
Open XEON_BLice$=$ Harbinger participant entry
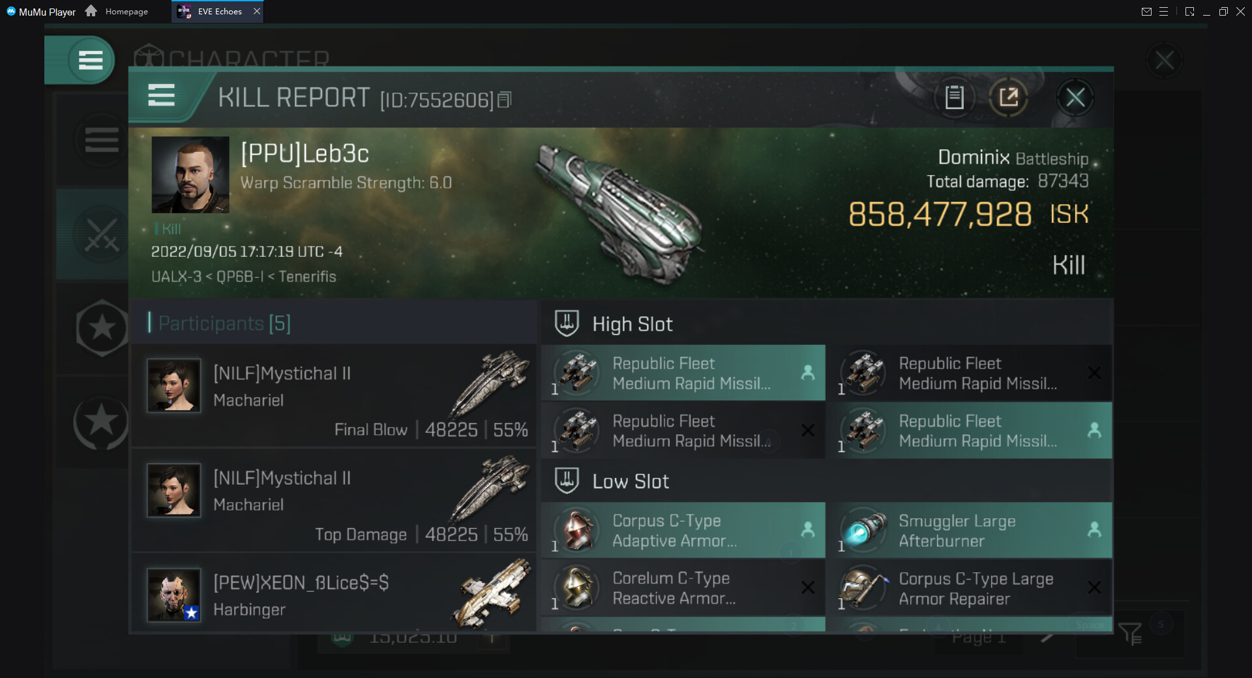(x=334, y=595)
